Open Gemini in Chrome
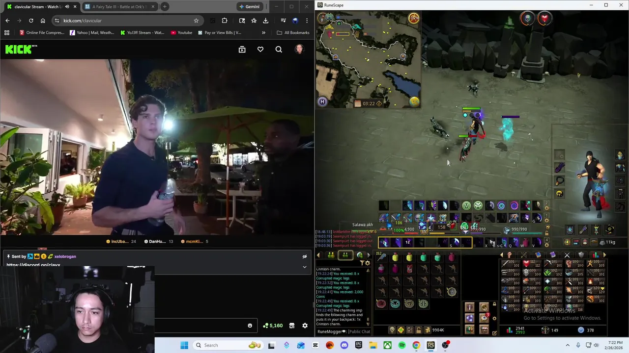Image resolution: width=629 pixels, height=353 pixels. tap(249, 6)
